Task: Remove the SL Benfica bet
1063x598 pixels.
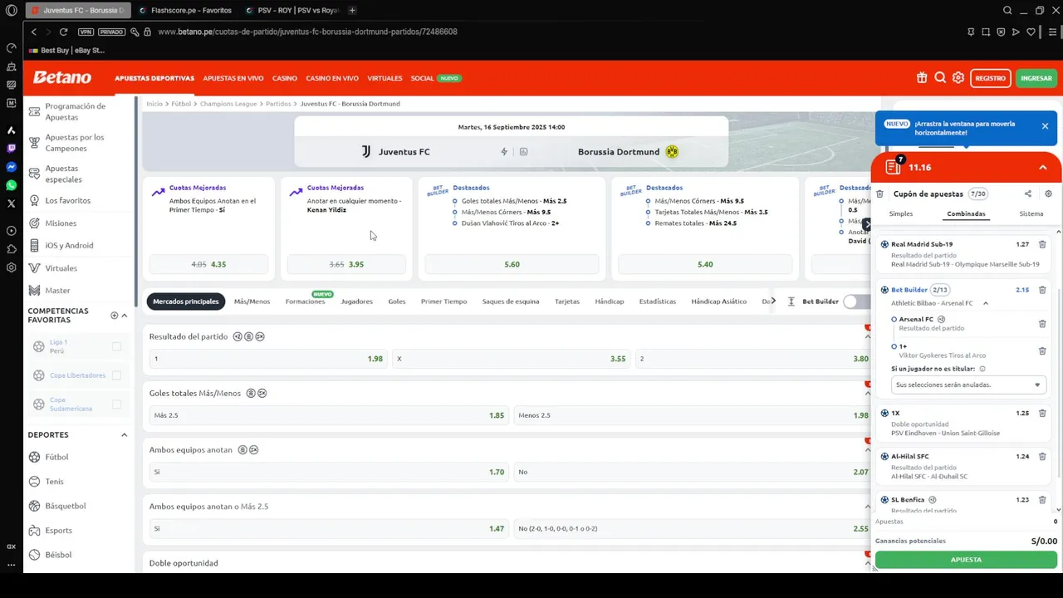Action: [x=1042, y=500]
